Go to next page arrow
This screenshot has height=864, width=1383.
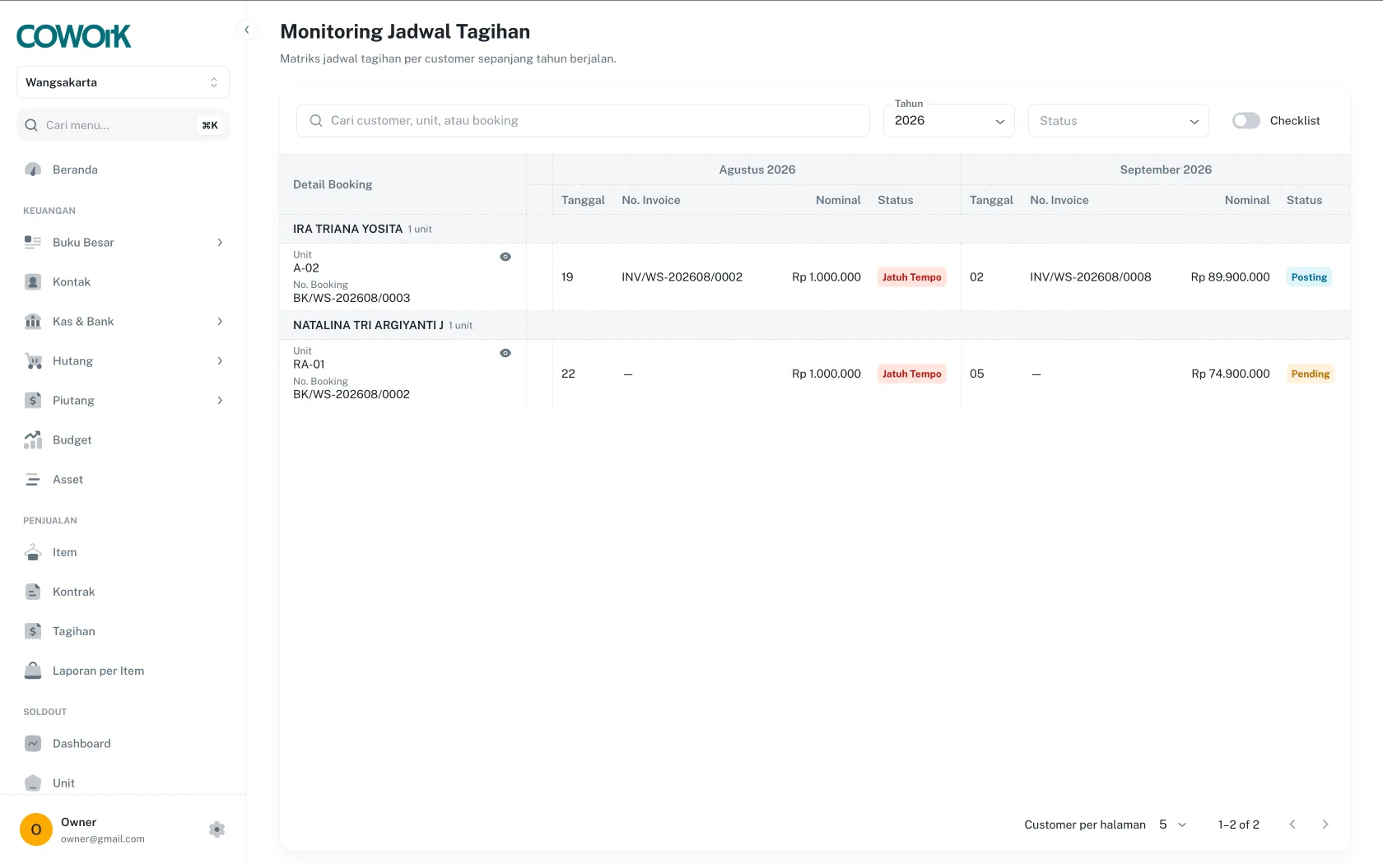tap(1325, 825)
